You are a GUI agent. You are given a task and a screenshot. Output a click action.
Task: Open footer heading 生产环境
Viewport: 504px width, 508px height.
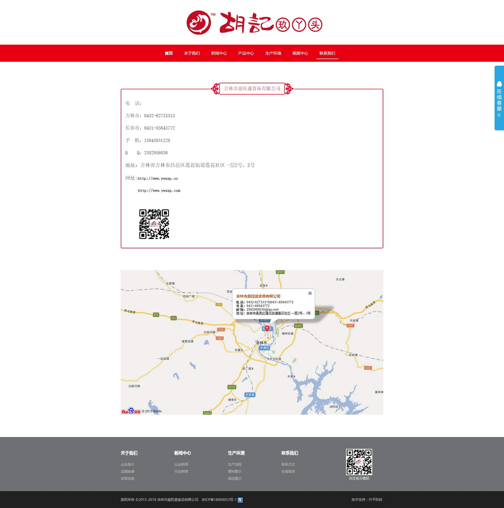tap(236, 453)
